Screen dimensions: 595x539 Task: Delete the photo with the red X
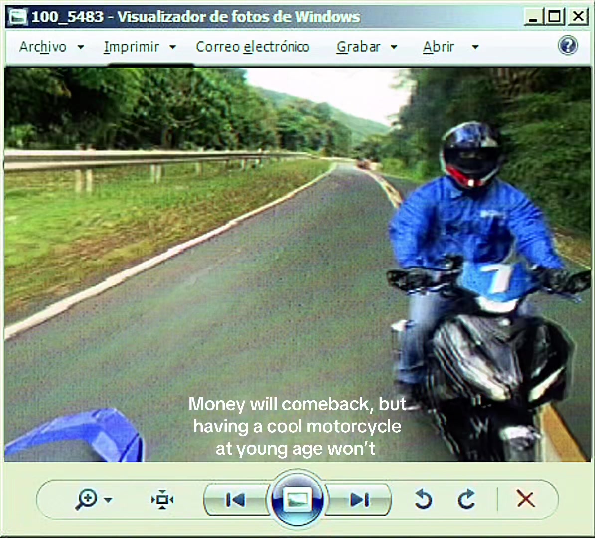tap(526, 499)
